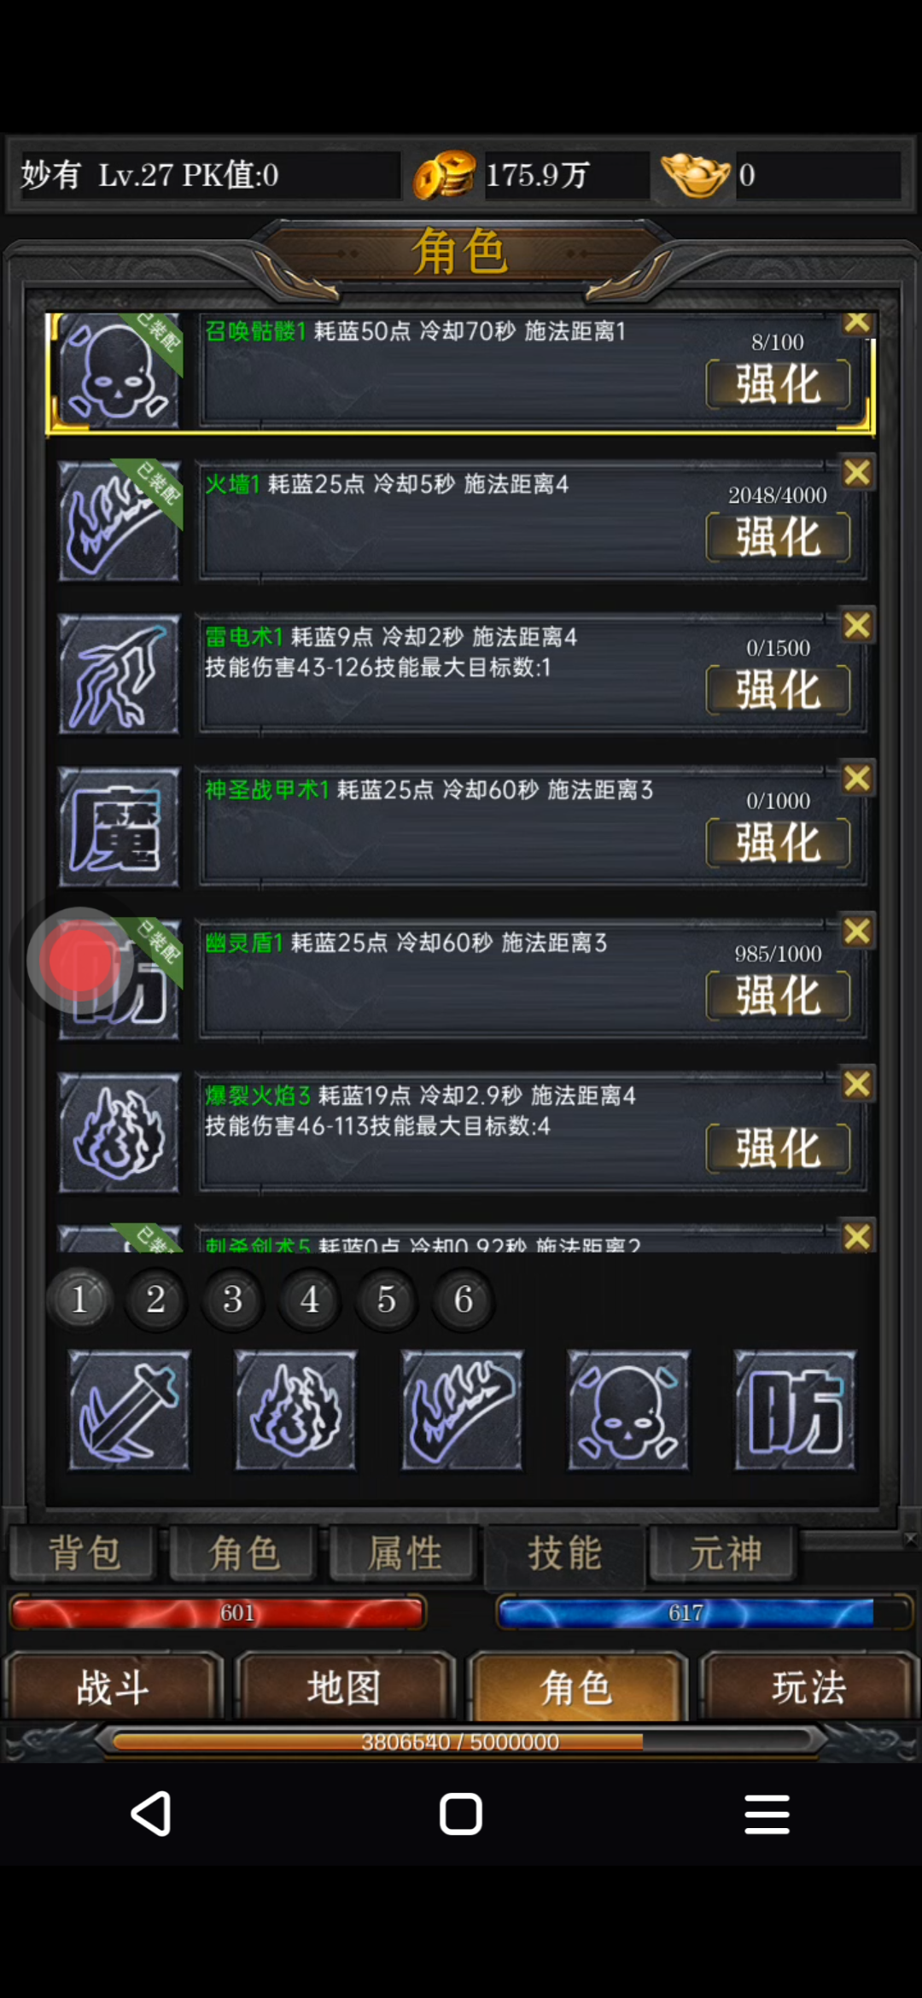Open the 背包 inventory tab

click(84, 1552)
